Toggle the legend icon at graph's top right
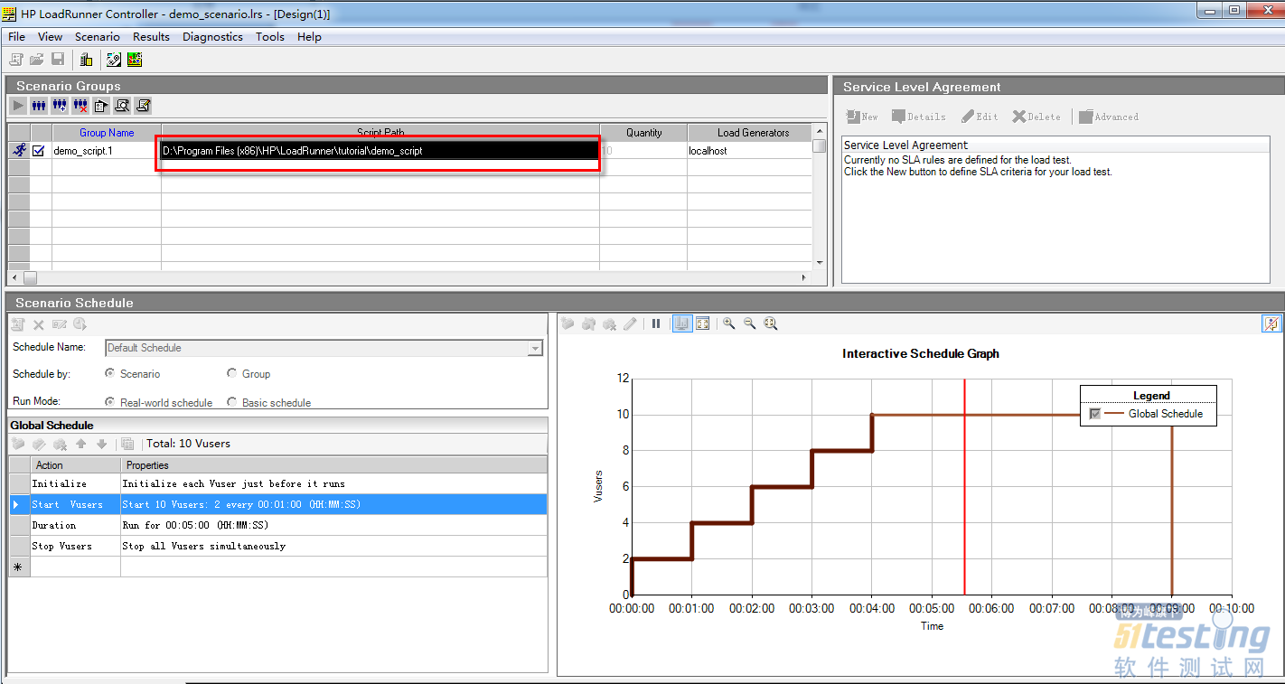The width and height of the screenshot is (1285, 684). point(1271,323)
